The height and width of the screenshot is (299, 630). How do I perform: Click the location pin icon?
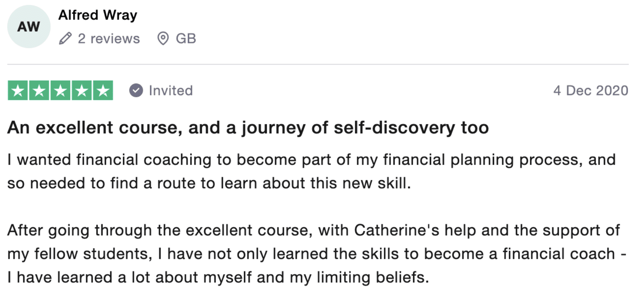pyautogui.click(x=163, y=38)
